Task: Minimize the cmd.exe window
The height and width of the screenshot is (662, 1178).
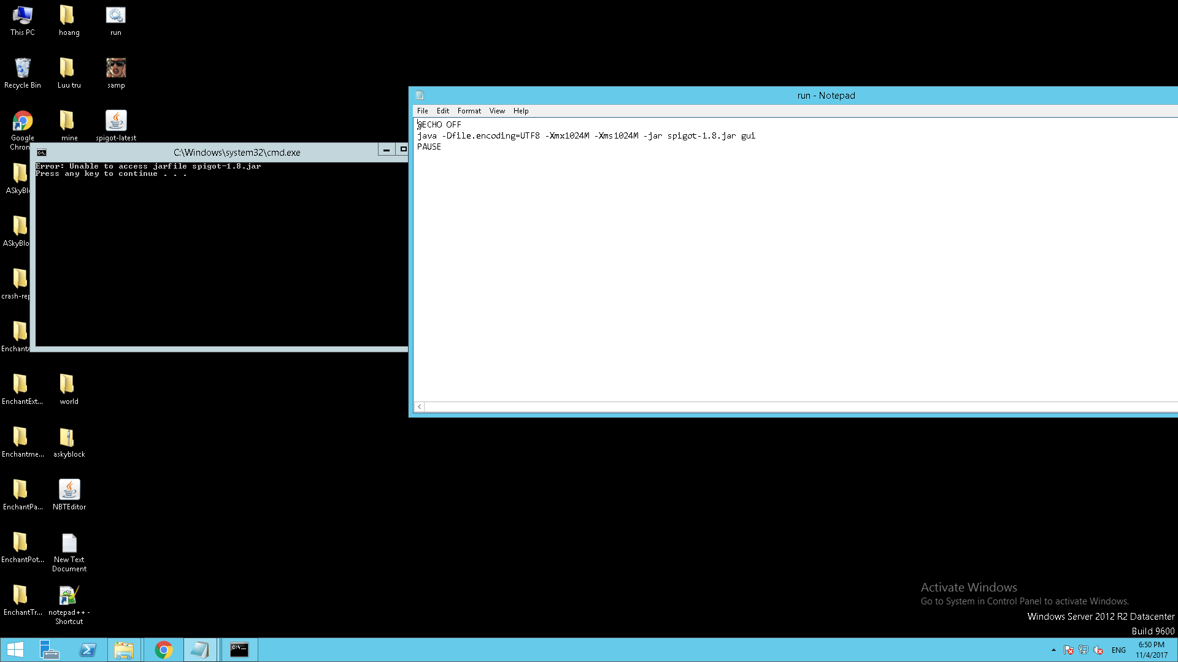Action: coord(386,150)
